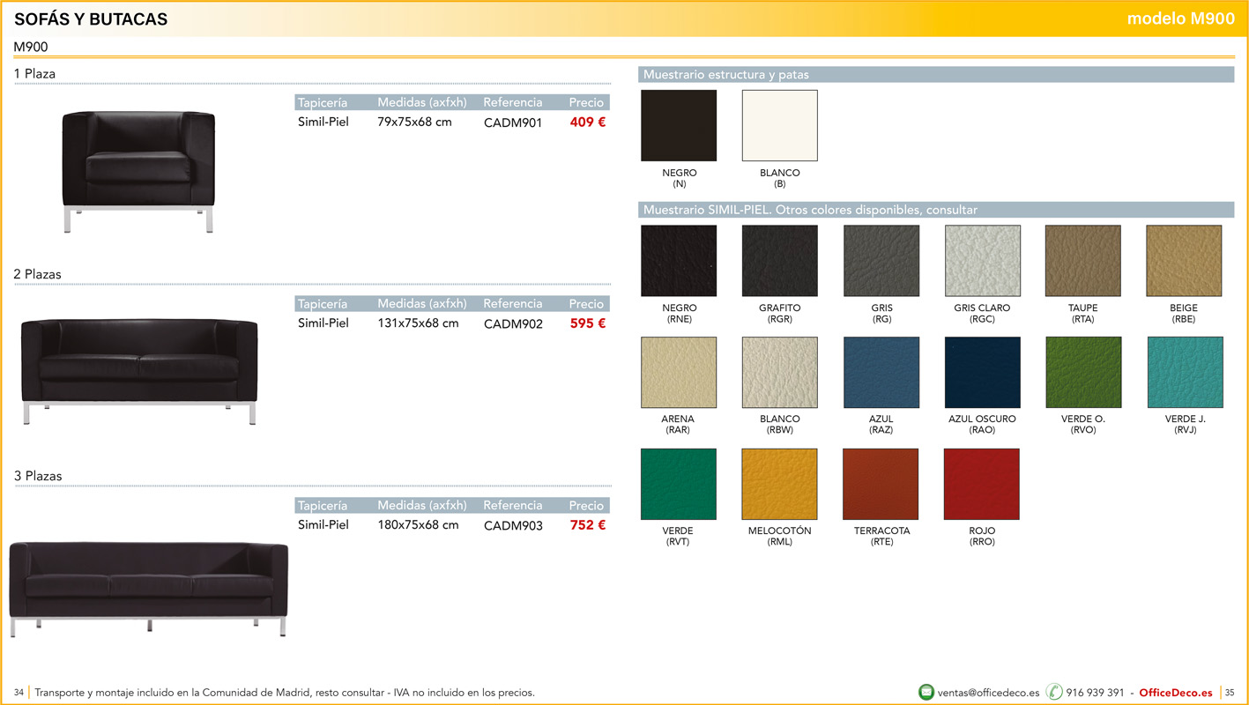Select the NEGRO (N) structure swatch
Screen dimensions: 1249x705
click(679, 126)
